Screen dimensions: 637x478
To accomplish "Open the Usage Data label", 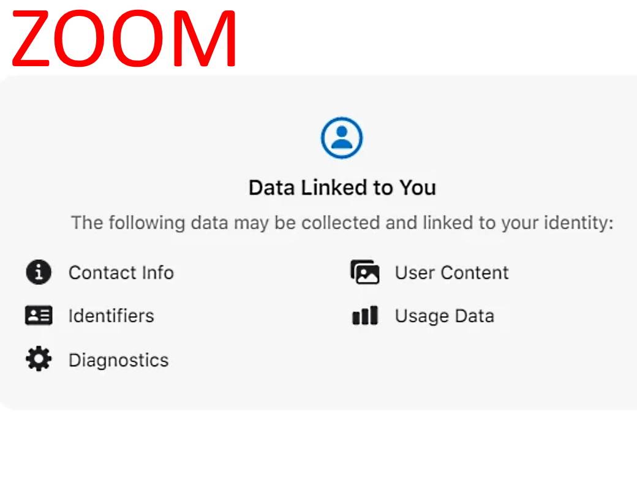I will [444, 316].
